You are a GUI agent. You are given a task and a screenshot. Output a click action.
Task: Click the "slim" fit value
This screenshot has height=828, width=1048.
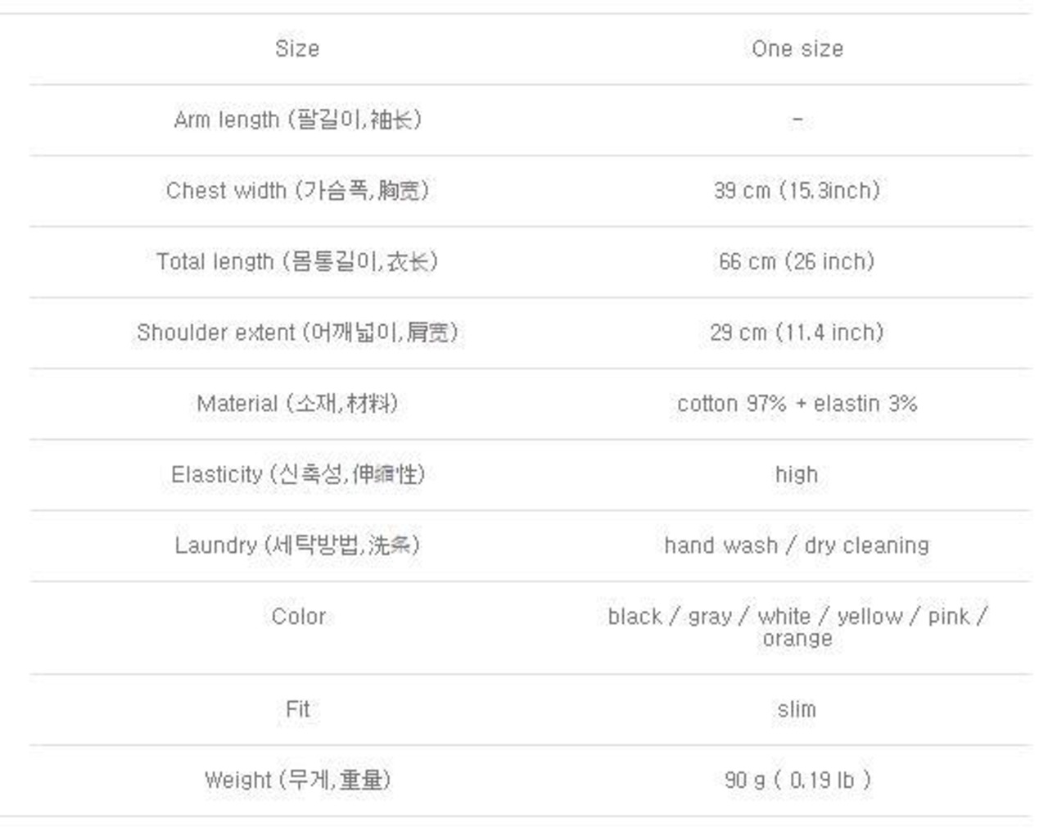point(797,709)
